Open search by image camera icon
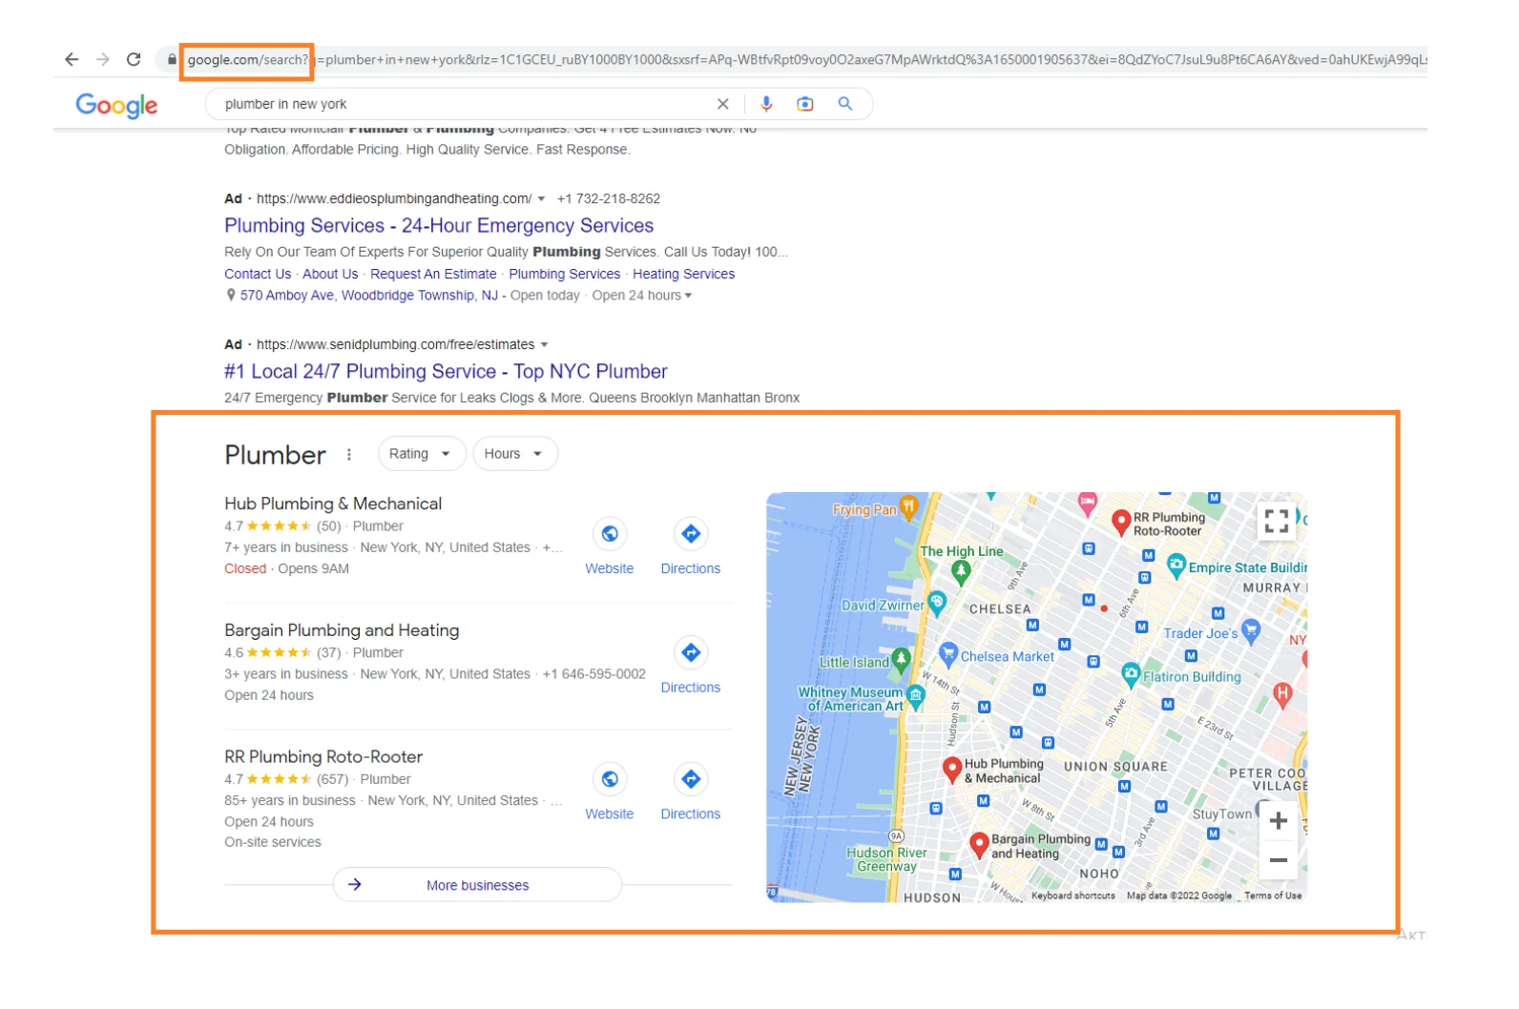The width and height of the screenshot is (1519, 1009). pos(805,104)
